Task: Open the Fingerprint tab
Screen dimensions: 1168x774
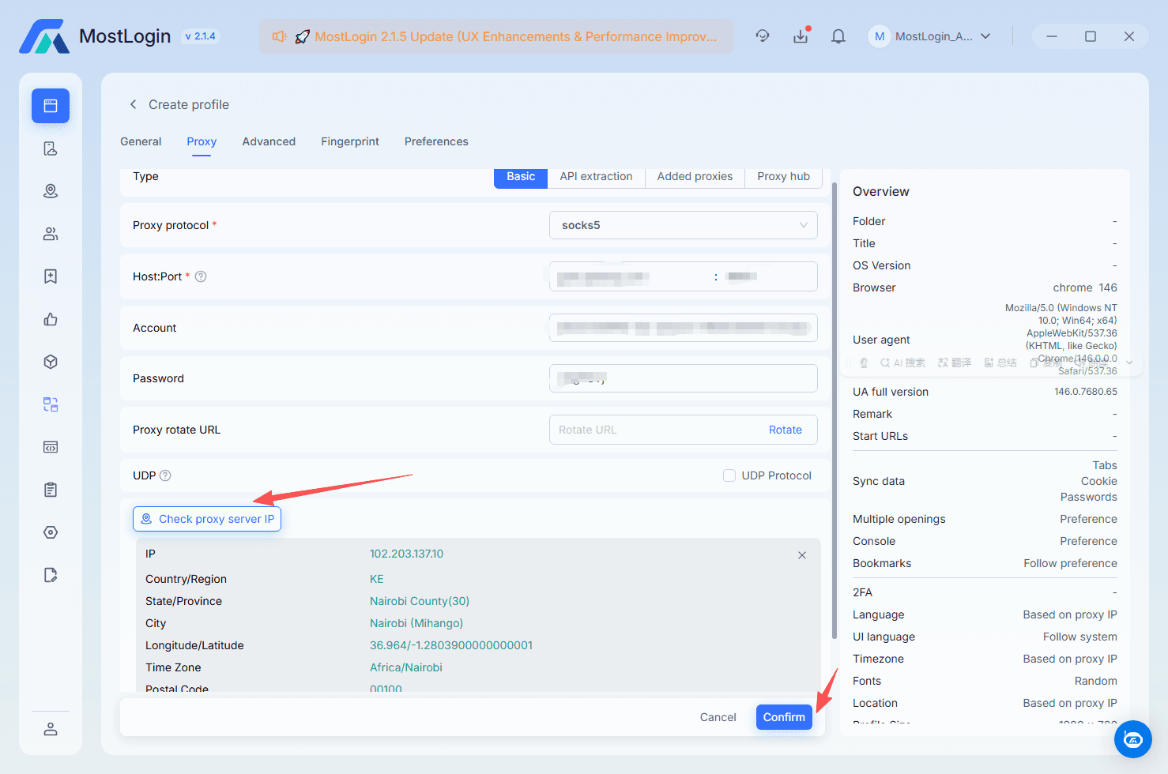Action: click(350, 141)
